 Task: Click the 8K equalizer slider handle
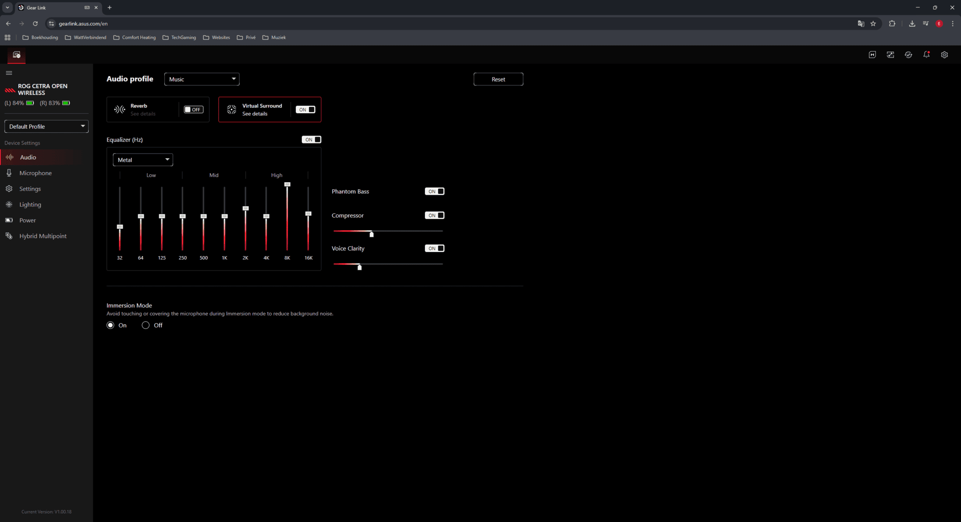pyautogui.click(x=287, y=184)
